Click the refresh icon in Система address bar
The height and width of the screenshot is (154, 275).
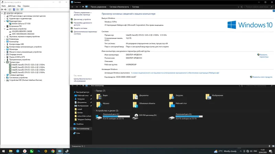(x=242, y=7)
